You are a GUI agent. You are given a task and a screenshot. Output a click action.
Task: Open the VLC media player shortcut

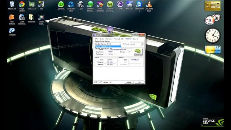pyautogui.click(x=149, y=6)
